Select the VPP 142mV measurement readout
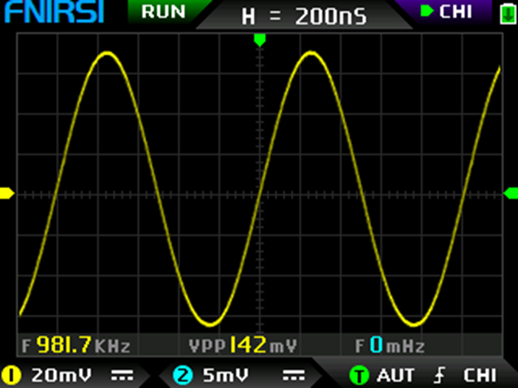This screenshot has width=518, height=388. tap(240, 345)
